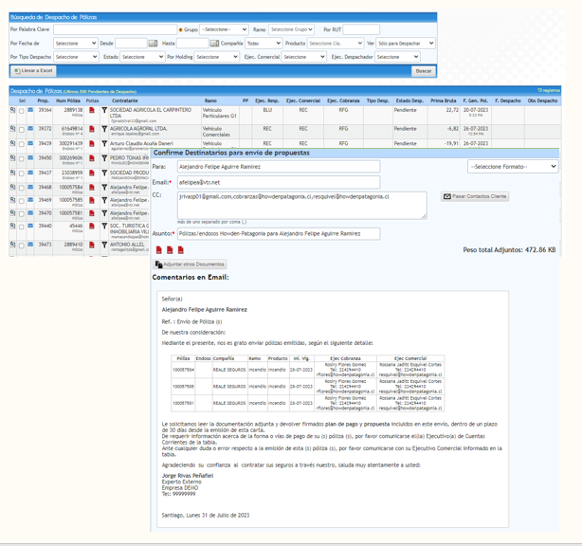
Task: Expand the Seleccione Formato dropdown
Action: pyautogui.click(x=513, y=167)
